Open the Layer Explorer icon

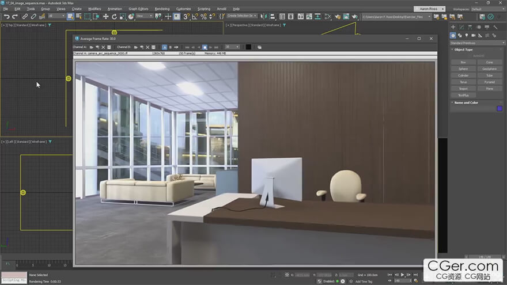(290, 17)
